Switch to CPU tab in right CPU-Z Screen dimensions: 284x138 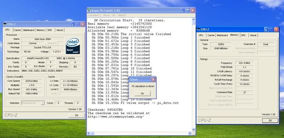(x=201, y=35)
